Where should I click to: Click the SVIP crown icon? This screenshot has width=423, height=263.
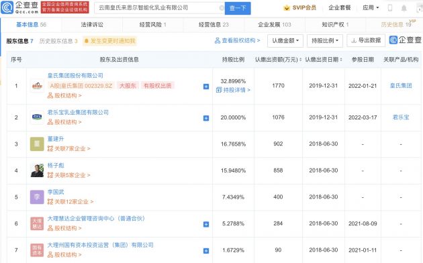pos(287,8)
